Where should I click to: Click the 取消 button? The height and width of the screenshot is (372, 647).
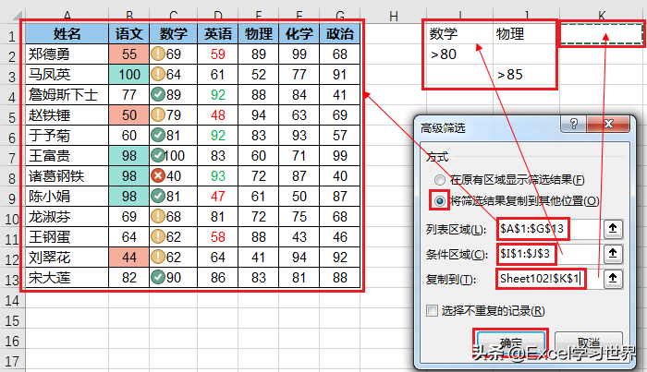tap(589, 343)
